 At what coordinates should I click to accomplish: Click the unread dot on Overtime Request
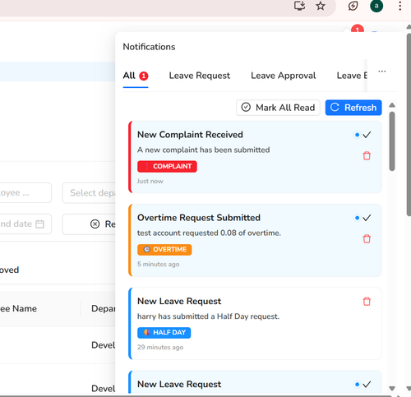[357, 218]
